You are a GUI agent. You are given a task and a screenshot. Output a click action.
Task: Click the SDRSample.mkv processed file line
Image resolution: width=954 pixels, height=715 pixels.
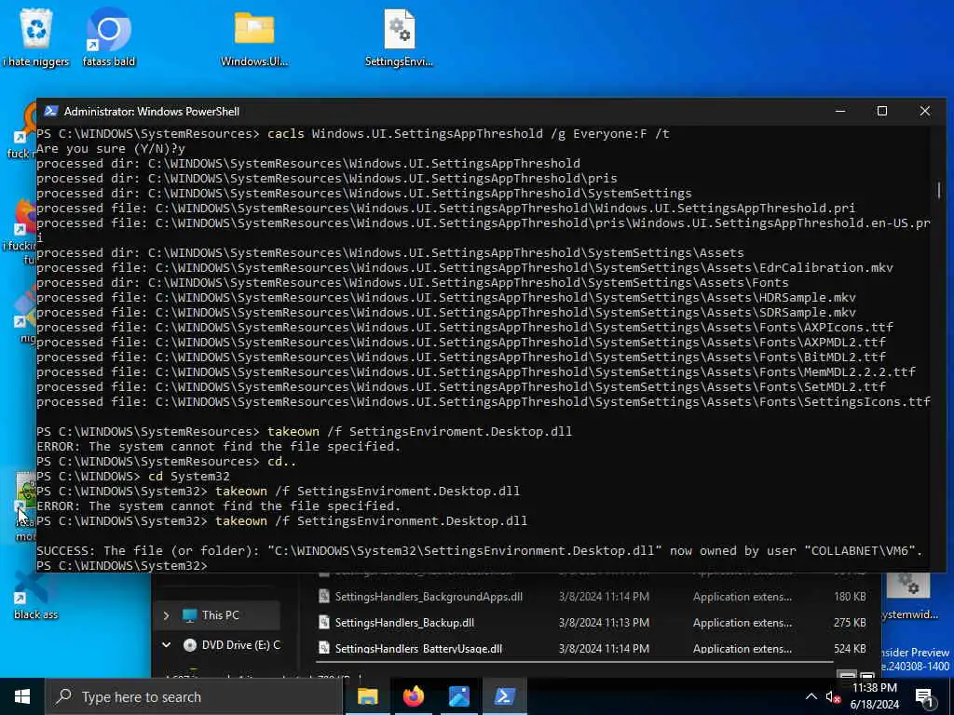click(446, 313)
